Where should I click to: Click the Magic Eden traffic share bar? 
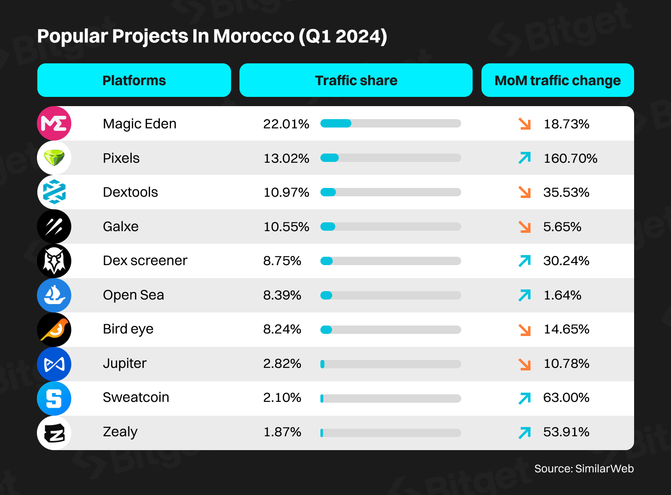coord(390,123)
